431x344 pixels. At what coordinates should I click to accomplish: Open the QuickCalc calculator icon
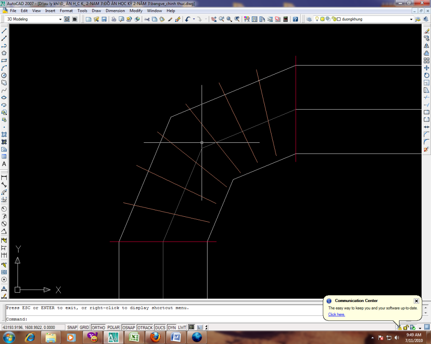click(285, 19)
